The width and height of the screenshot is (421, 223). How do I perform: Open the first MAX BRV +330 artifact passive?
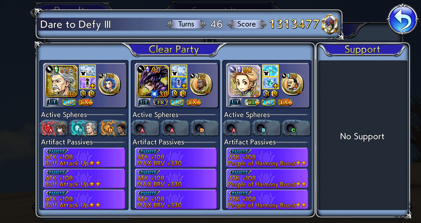[176, 157]
